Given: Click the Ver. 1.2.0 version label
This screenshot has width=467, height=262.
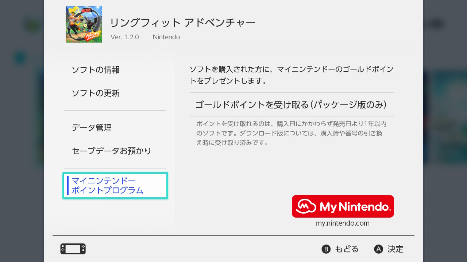Looking at the screenshot, I should (125, 37).
